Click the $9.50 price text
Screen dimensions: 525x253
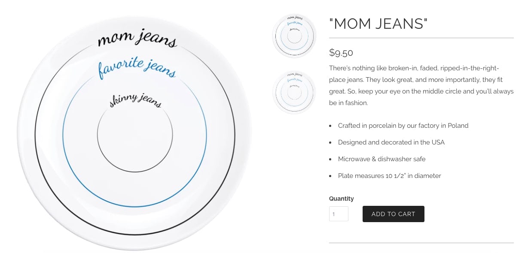point(341,53)
